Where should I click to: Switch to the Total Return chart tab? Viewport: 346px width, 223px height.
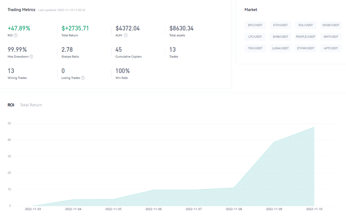click(31, 105)
